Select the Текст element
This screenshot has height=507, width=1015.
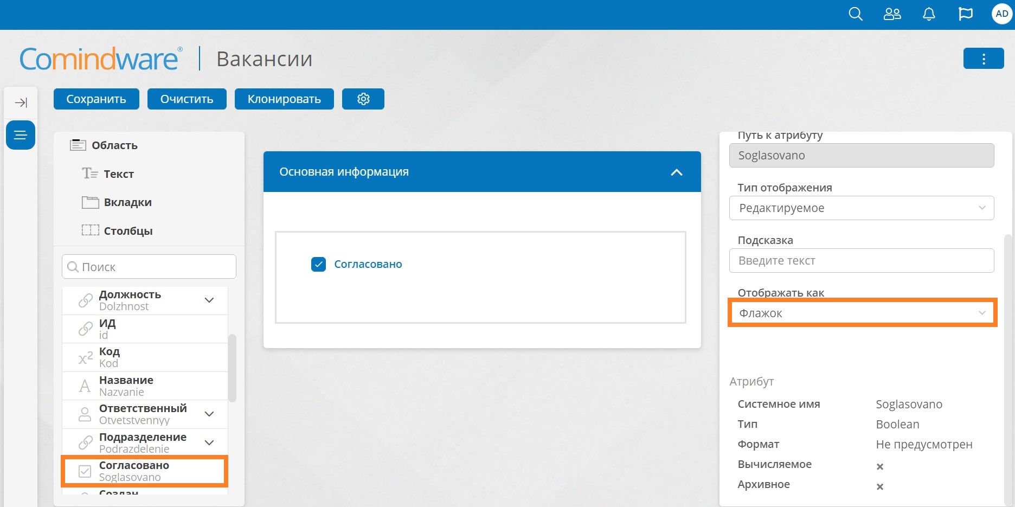click(119, 174)
